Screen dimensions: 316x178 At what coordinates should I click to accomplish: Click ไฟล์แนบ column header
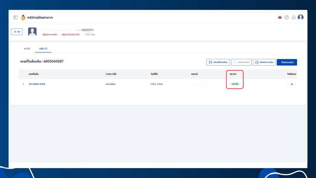292,74
